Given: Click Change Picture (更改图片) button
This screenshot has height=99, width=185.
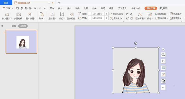Looking at the screenshot, I should pos(175,14).
